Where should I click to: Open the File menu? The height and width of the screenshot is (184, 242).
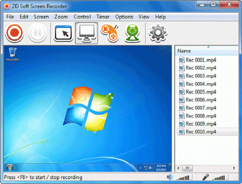pyautogui.click(x=10, y=17)
